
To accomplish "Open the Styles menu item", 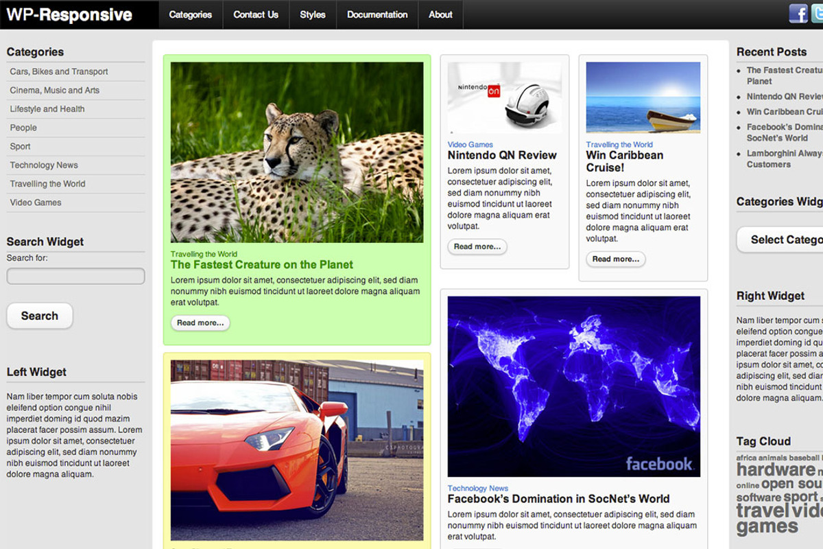I will (x=313, y=14).
